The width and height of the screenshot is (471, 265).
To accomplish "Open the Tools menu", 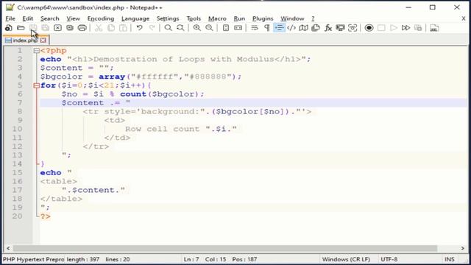I will pos(194,18).
